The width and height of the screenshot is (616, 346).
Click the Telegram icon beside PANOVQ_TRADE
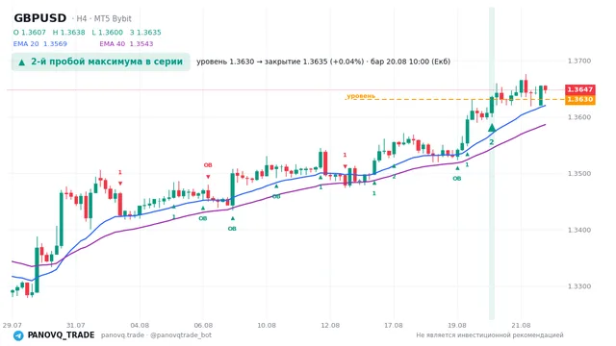point(18,335)
